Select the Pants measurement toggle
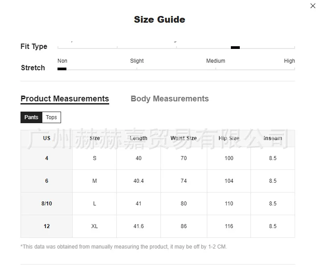 tap(31, 117)
